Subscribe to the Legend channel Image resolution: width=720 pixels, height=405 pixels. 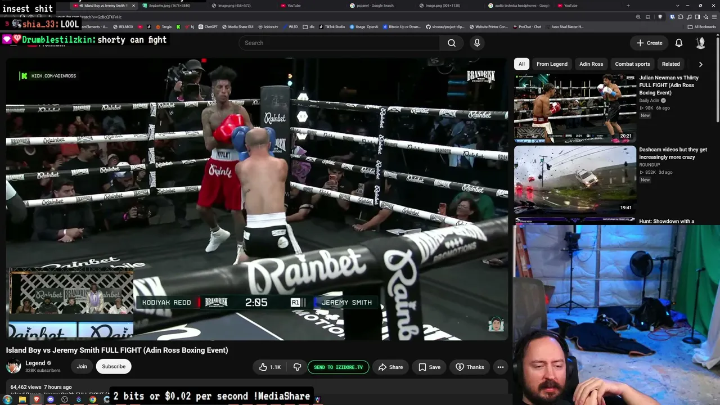tap(114, 367)
